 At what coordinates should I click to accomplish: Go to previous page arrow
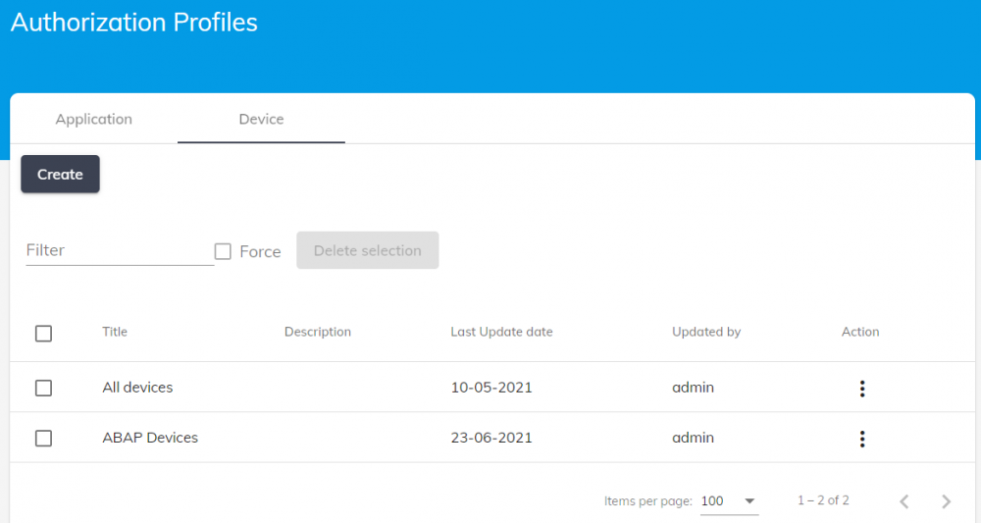click(x=904, y=501)
